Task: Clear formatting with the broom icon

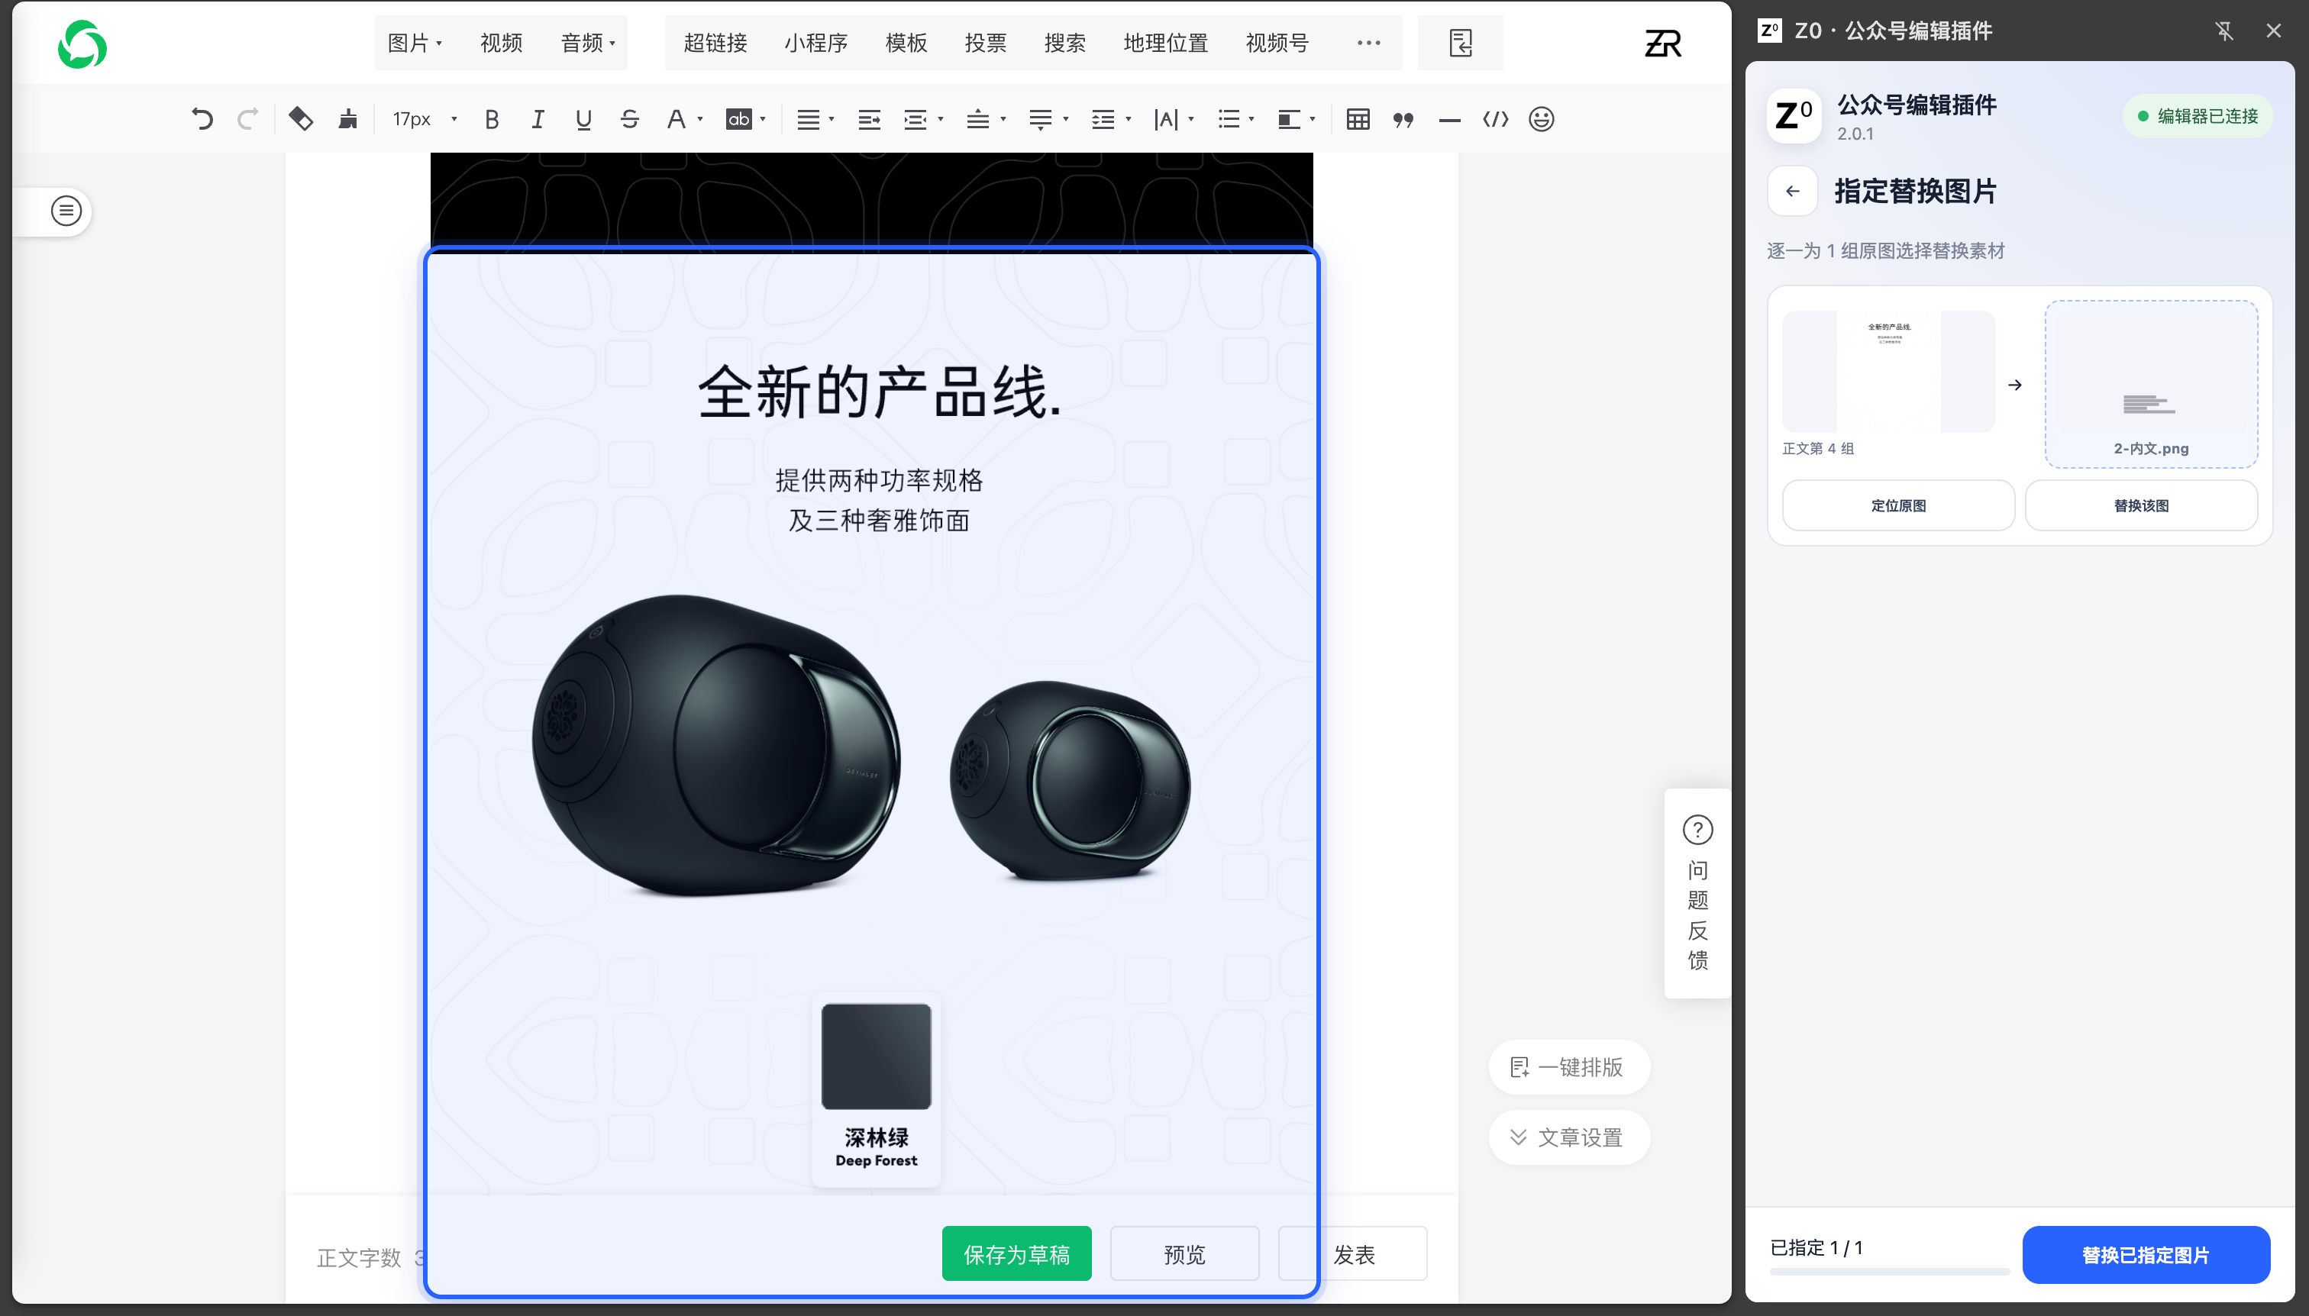Action: [348, 119]
